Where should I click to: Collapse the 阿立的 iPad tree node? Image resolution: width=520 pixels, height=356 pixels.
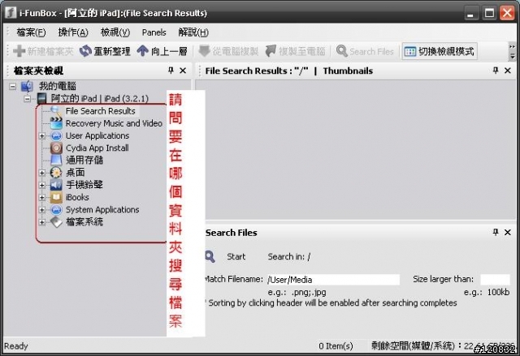28,99
